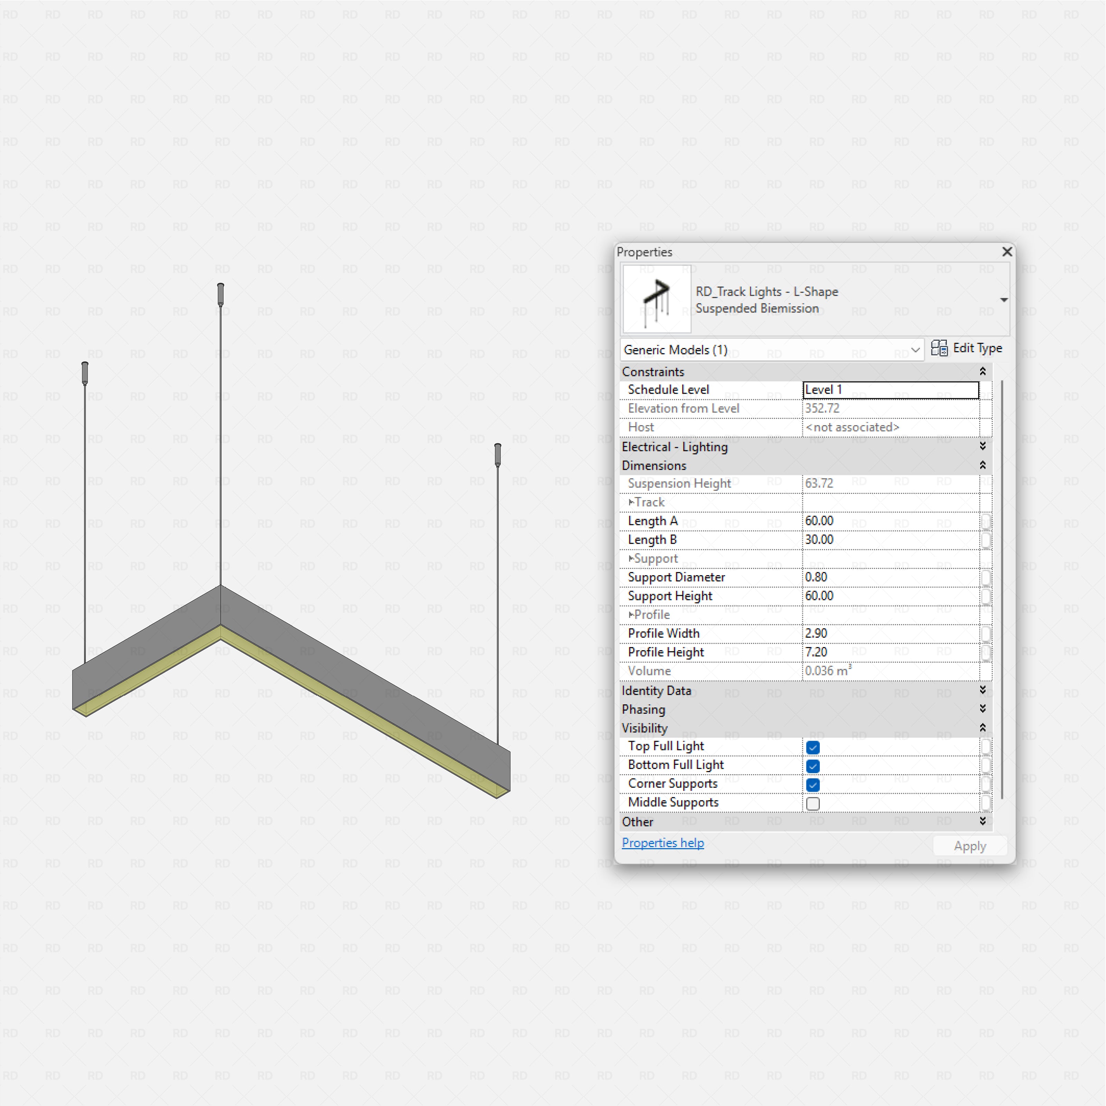Click the associate parameter button beside Support Height
Screen dimensions: 1106x1106
point(986,596)
